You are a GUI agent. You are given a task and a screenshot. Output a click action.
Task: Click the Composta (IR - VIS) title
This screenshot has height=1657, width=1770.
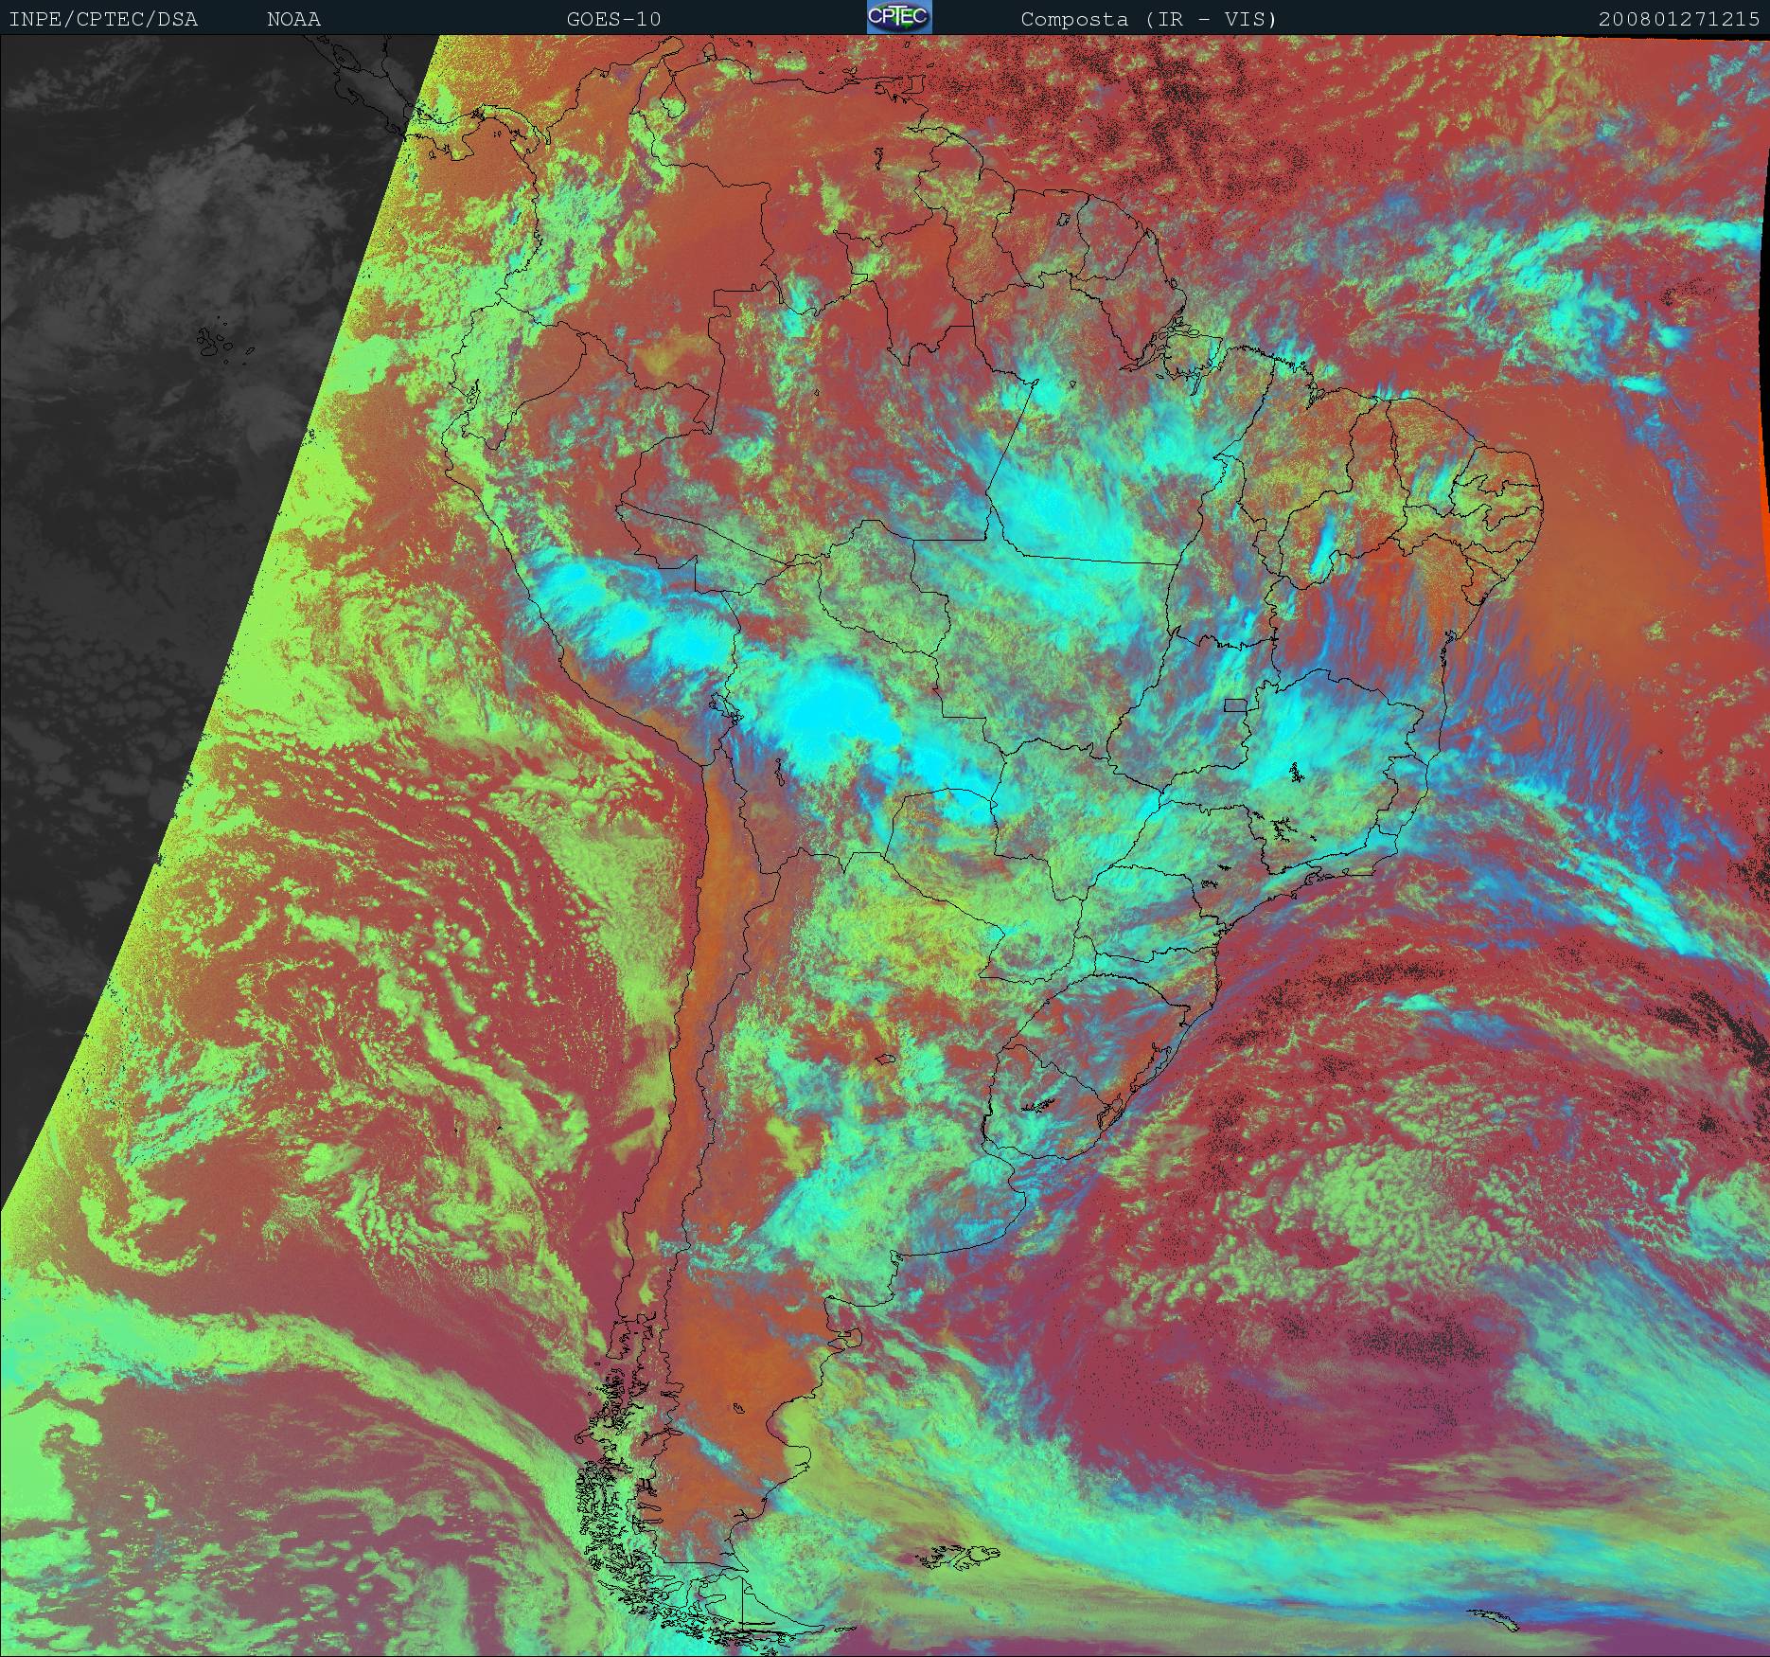click(1149, 19)
